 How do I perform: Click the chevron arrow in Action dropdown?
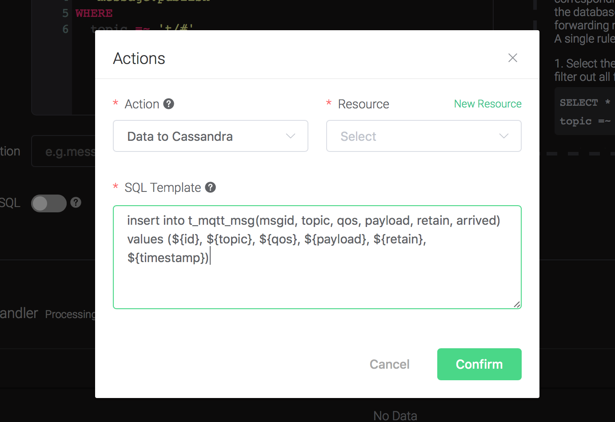click(x=291, y=136)
